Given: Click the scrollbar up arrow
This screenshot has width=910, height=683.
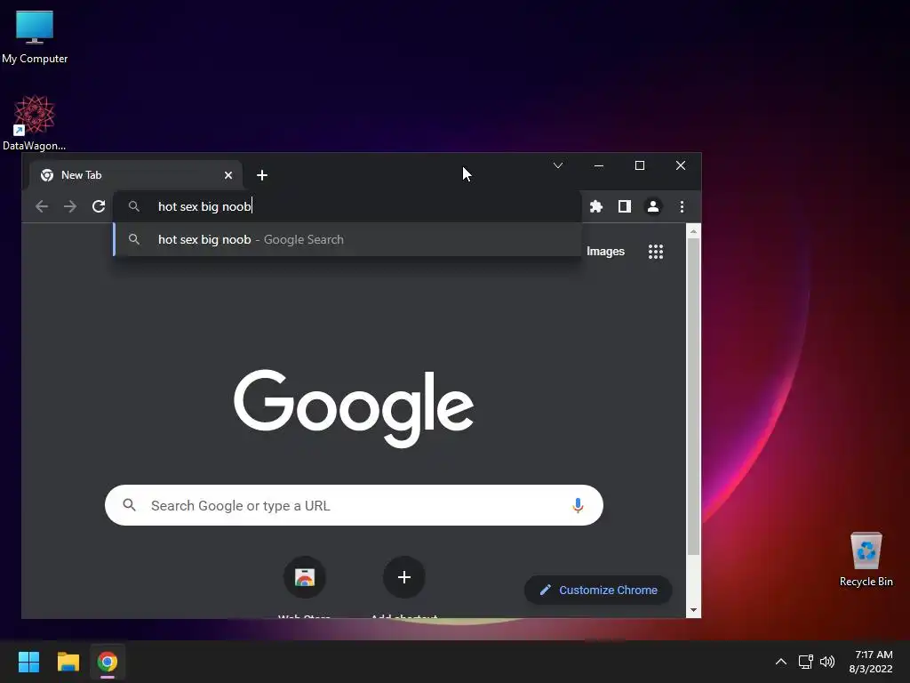Looking at the screenshot, I should point(693,231).
